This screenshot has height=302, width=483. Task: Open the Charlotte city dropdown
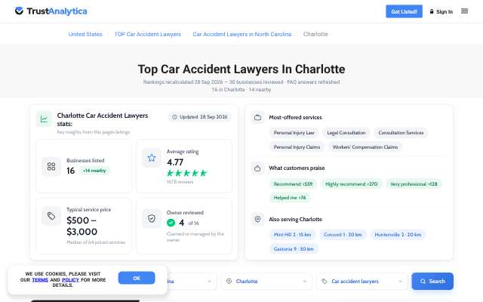coord(266,282)
